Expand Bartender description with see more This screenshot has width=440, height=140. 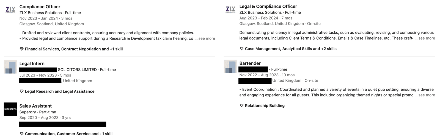tap(425, 95)
